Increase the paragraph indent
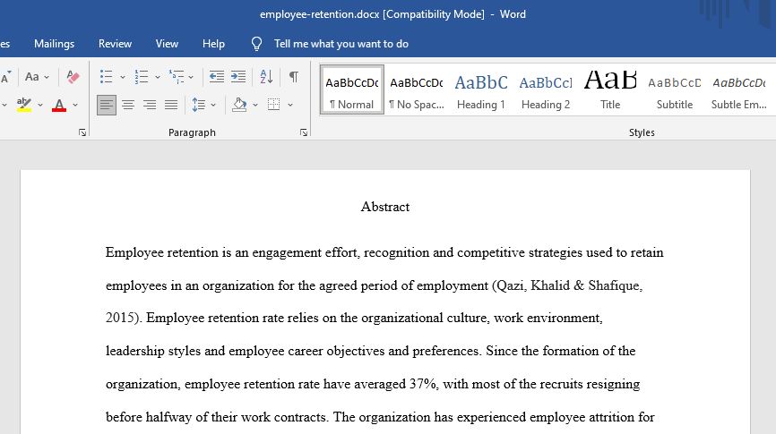The height and width of the screenshot is (434, 776). (x=238, y=77)
